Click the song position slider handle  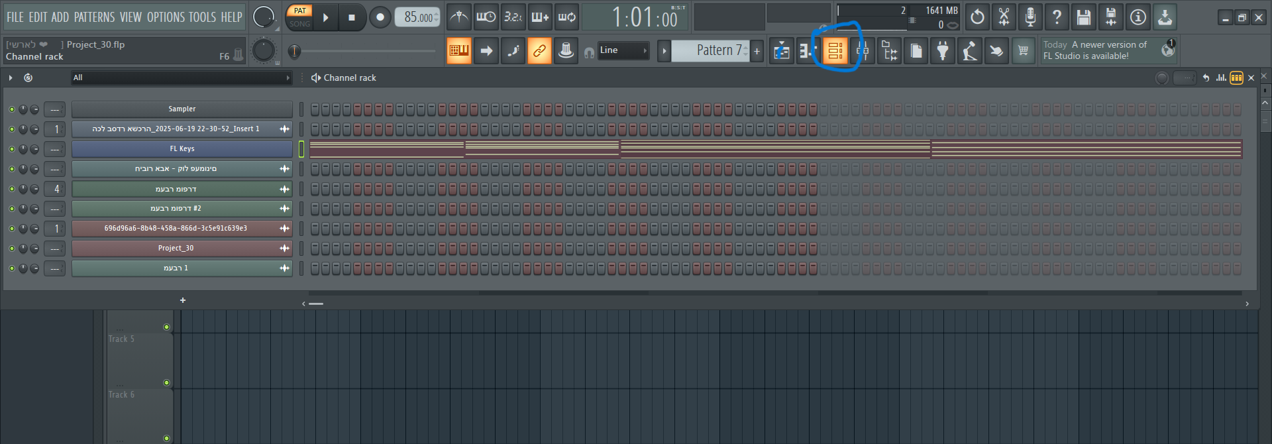pyautogui.click(x=294, y=51)
